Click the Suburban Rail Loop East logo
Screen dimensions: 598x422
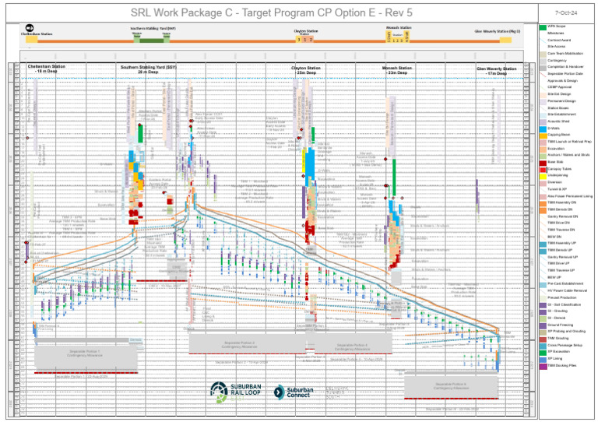[x=236, y=392]
